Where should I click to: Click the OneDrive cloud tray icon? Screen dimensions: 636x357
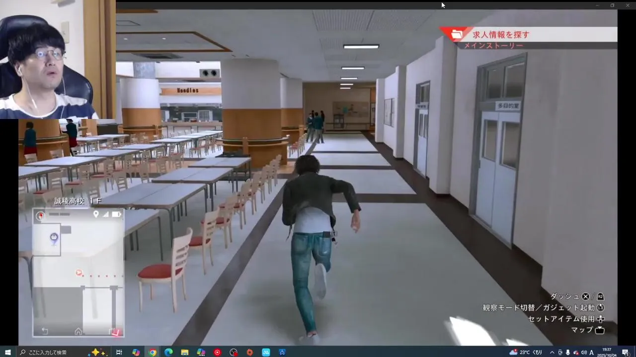[576, 352]
